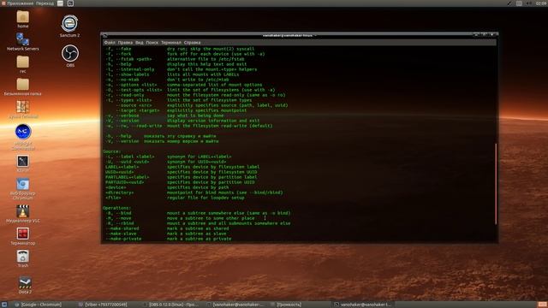The image size is (548, 308).
Task: Open the terminal Вид menu
Action: (139, 43)
